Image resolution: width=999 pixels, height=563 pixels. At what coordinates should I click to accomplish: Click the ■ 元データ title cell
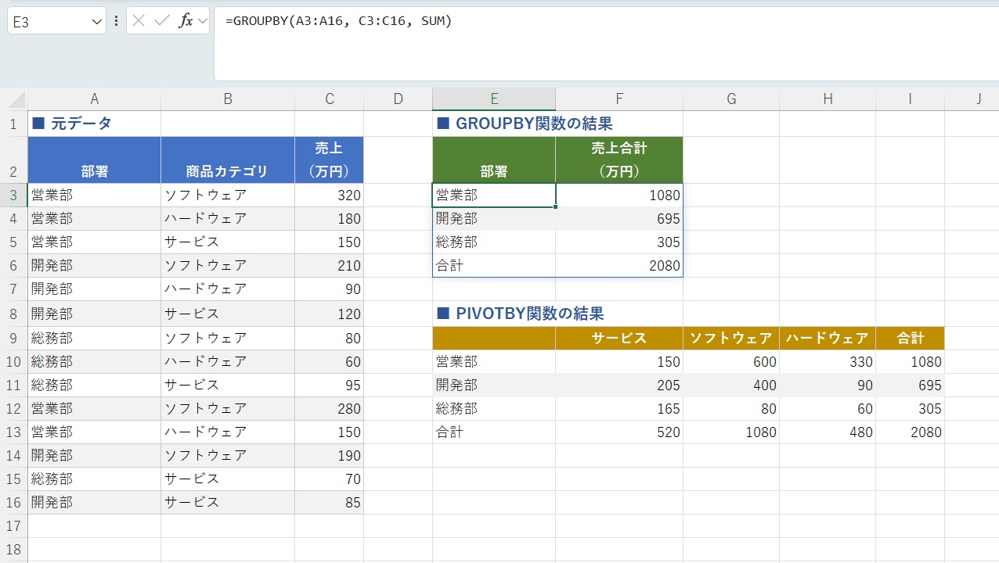coord(95,123)
